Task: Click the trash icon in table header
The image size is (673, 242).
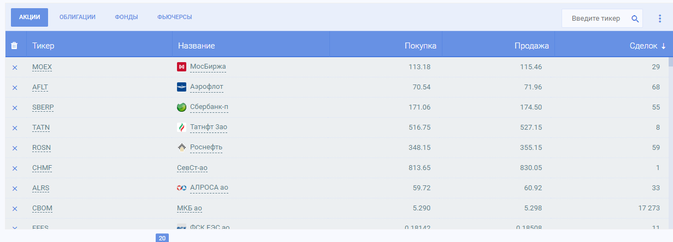Action: point(15,46)
